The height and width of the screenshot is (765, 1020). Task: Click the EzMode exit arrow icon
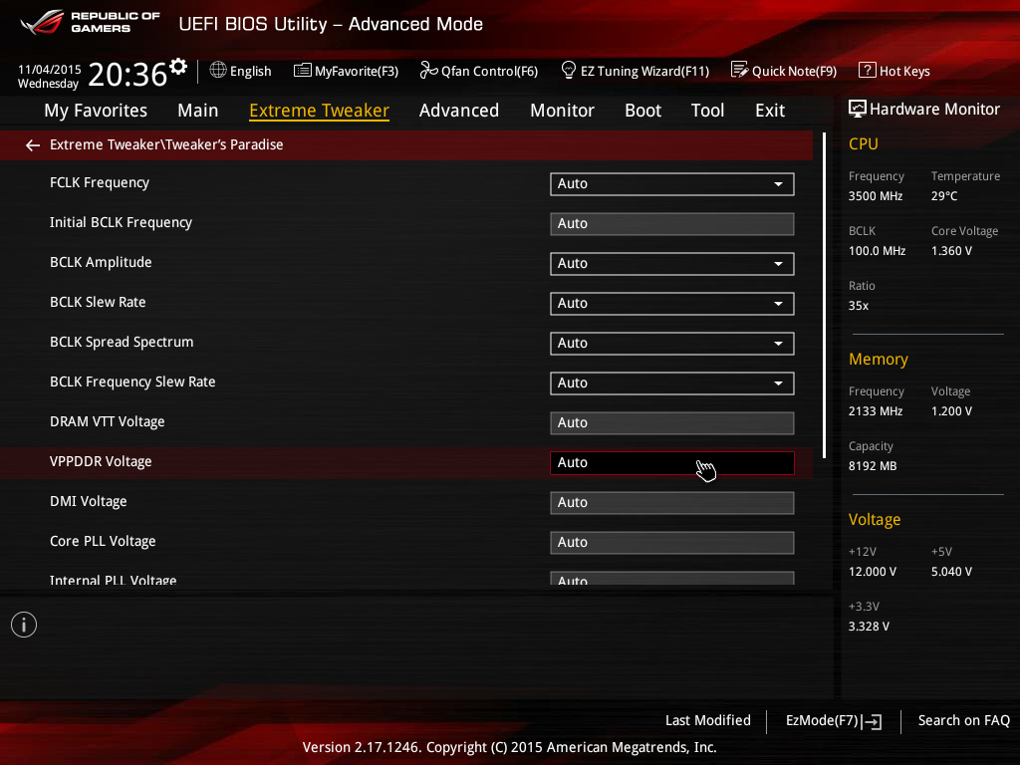coord(873,721)
